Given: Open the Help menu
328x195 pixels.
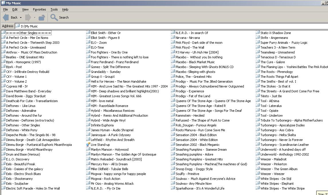Looking at the screenshot, I should coord(65,9).
